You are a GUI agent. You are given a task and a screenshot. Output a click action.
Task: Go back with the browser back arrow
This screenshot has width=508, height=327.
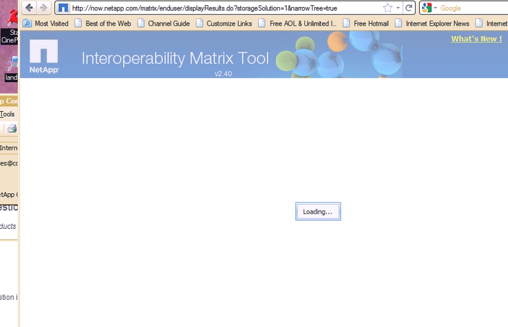click(x=29, y=8)
